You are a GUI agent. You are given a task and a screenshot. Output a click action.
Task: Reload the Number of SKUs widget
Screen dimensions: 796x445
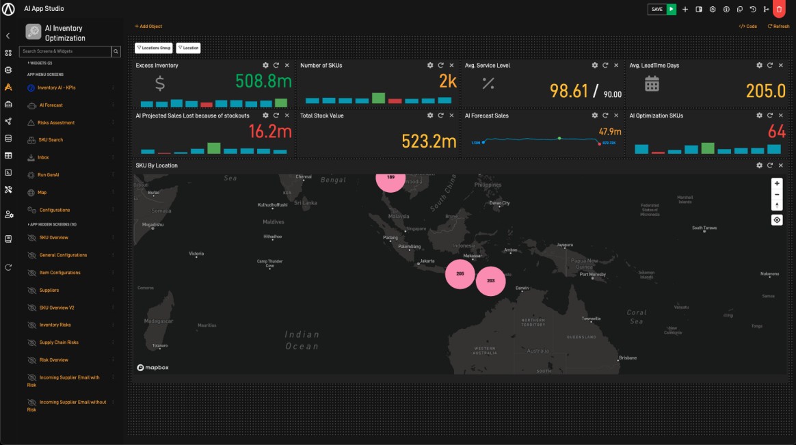[x=440, y=66]
